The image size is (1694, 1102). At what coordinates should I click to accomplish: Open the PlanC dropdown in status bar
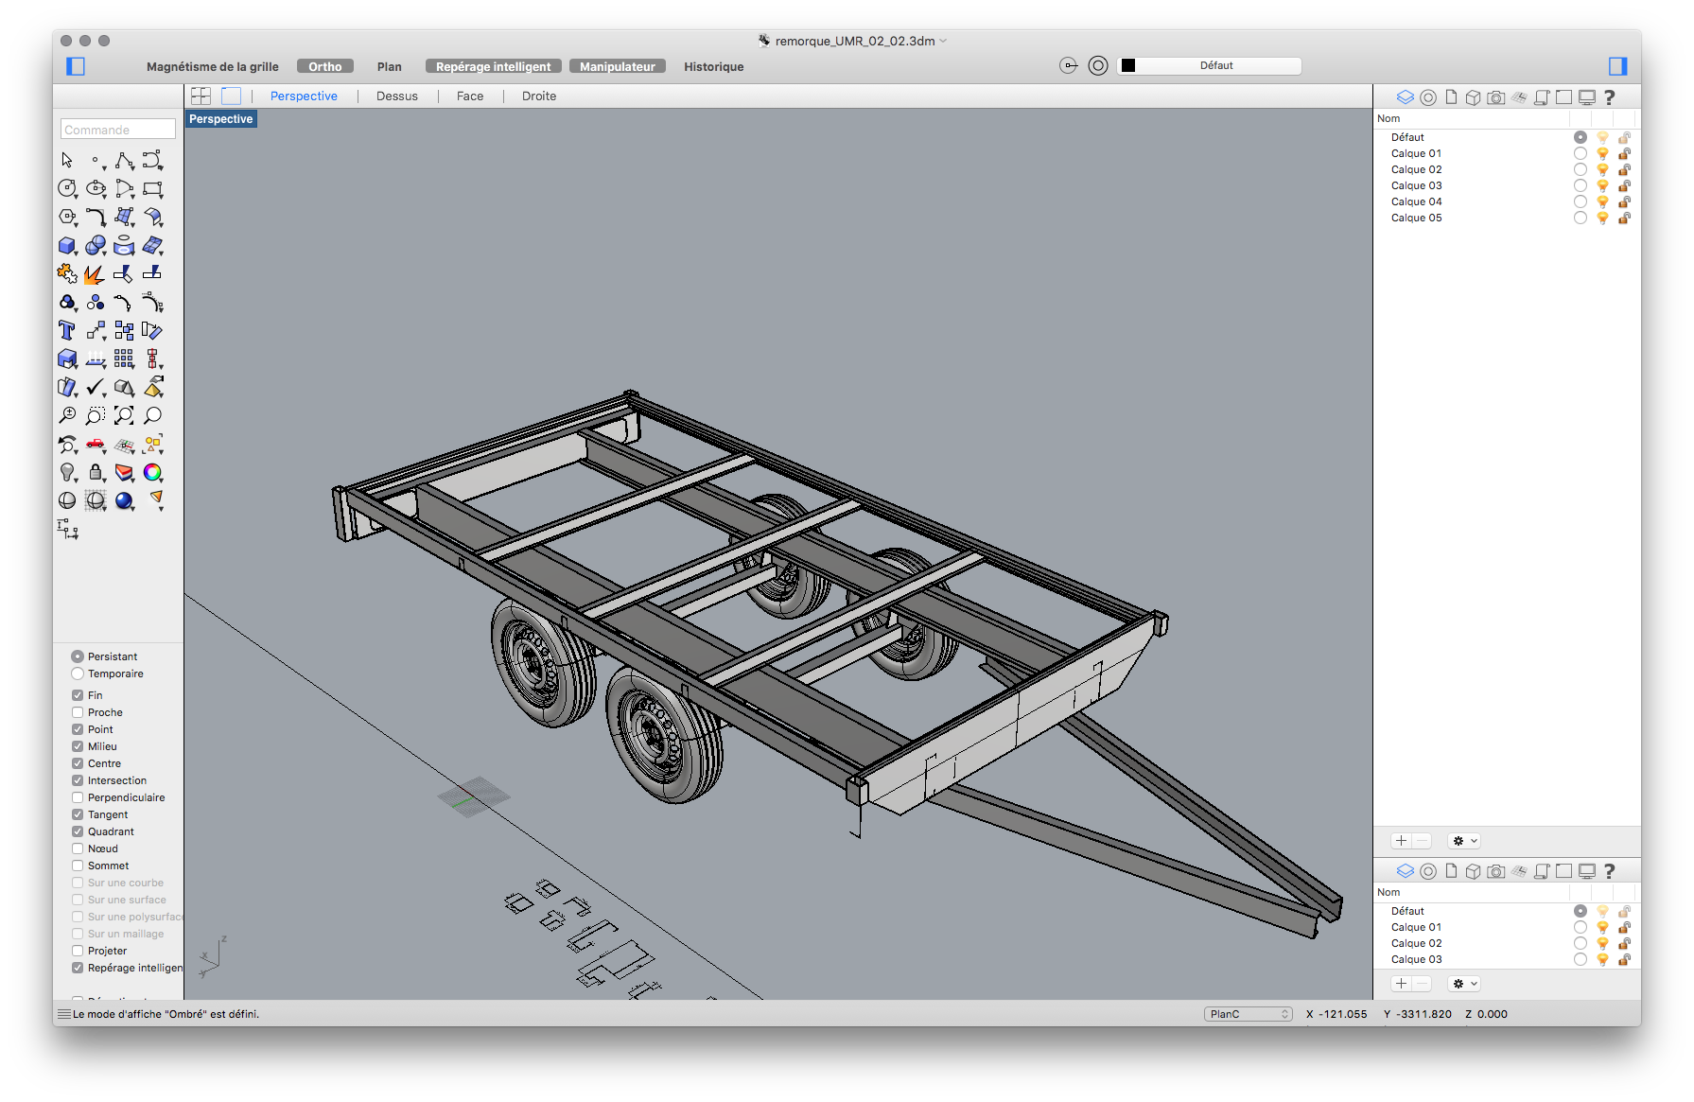click(x=1249, y=1014)
